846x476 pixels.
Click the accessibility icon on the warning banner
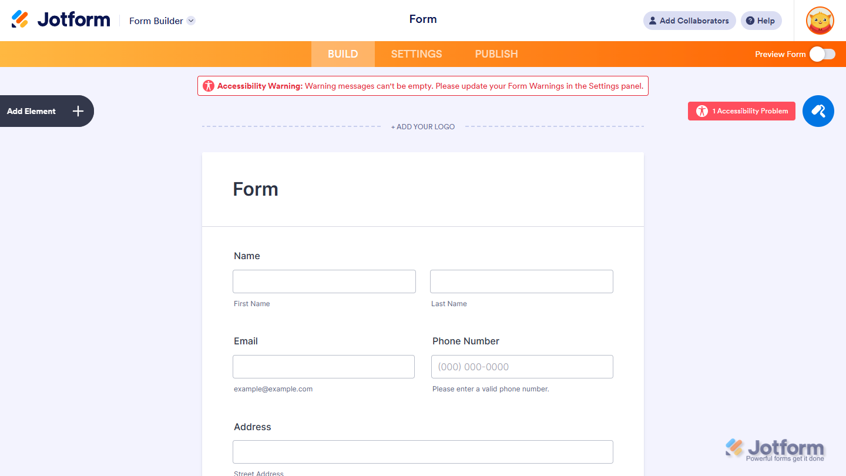pyautogui.click(x=209, y=85)
